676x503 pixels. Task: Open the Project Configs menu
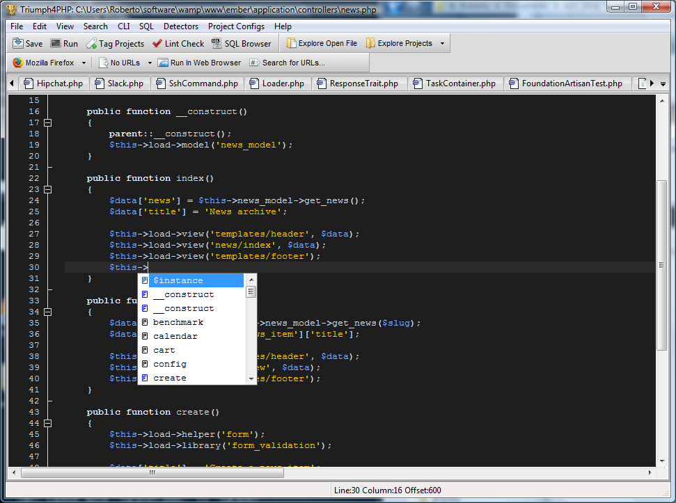(x=236, y=26)
